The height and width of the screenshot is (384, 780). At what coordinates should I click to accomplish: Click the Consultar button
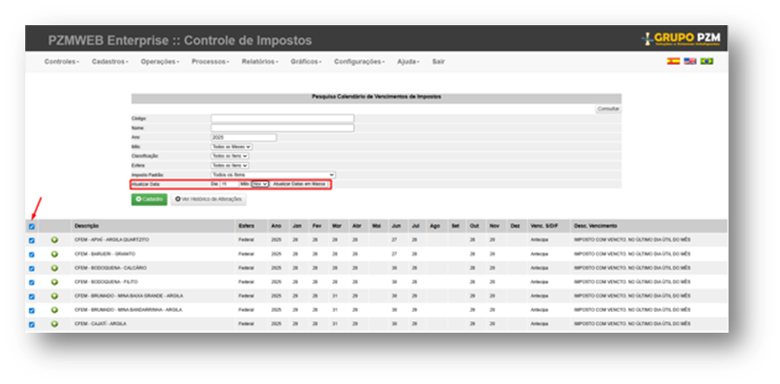coord(608,108)
